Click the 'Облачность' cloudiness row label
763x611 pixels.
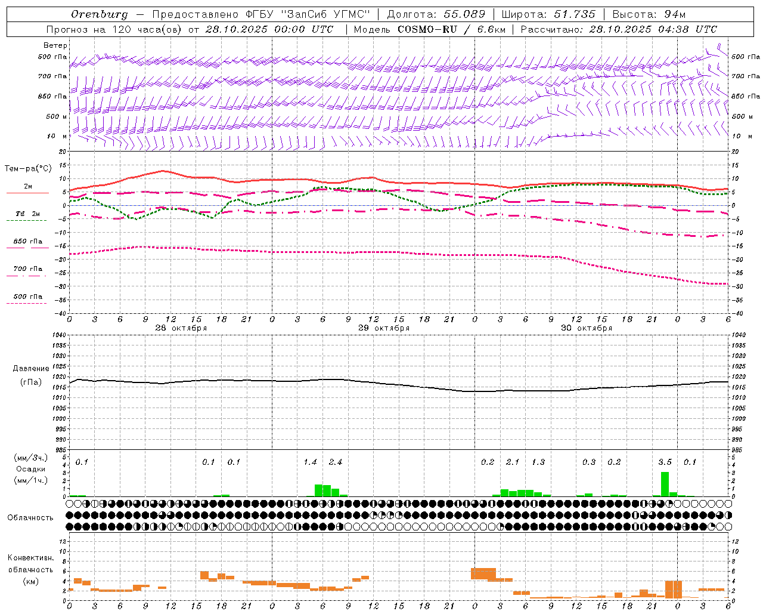(30, 517)
